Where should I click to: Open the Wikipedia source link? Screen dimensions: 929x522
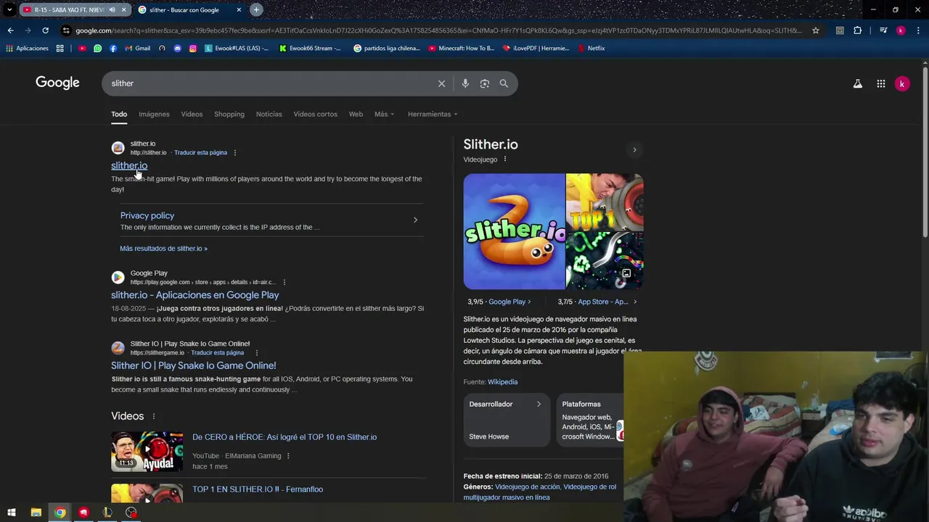pos(502,382)
